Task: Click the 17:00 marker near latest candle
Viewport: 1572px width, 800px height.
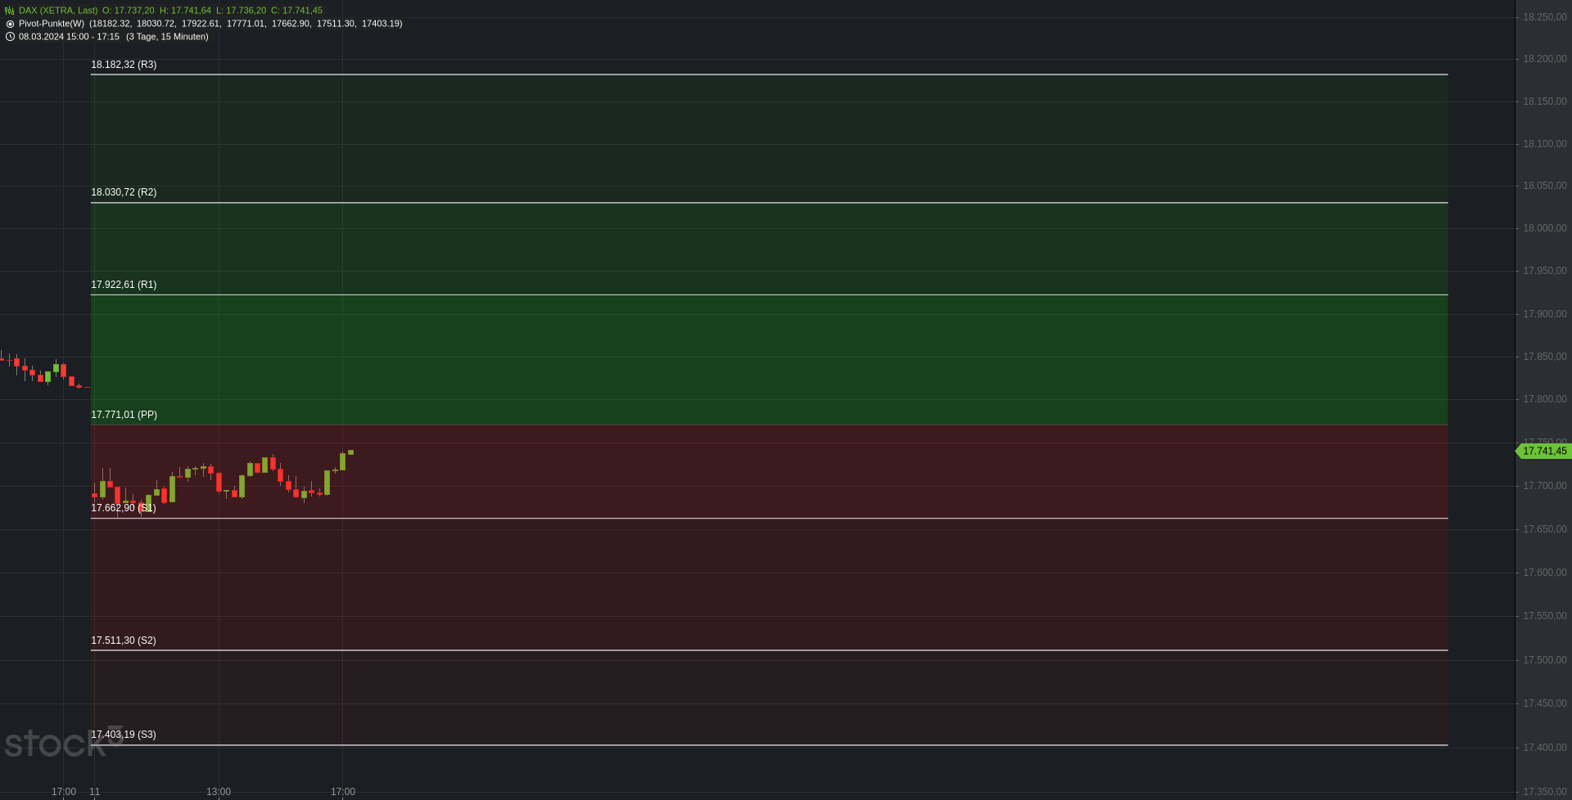Action: (343, 792)
